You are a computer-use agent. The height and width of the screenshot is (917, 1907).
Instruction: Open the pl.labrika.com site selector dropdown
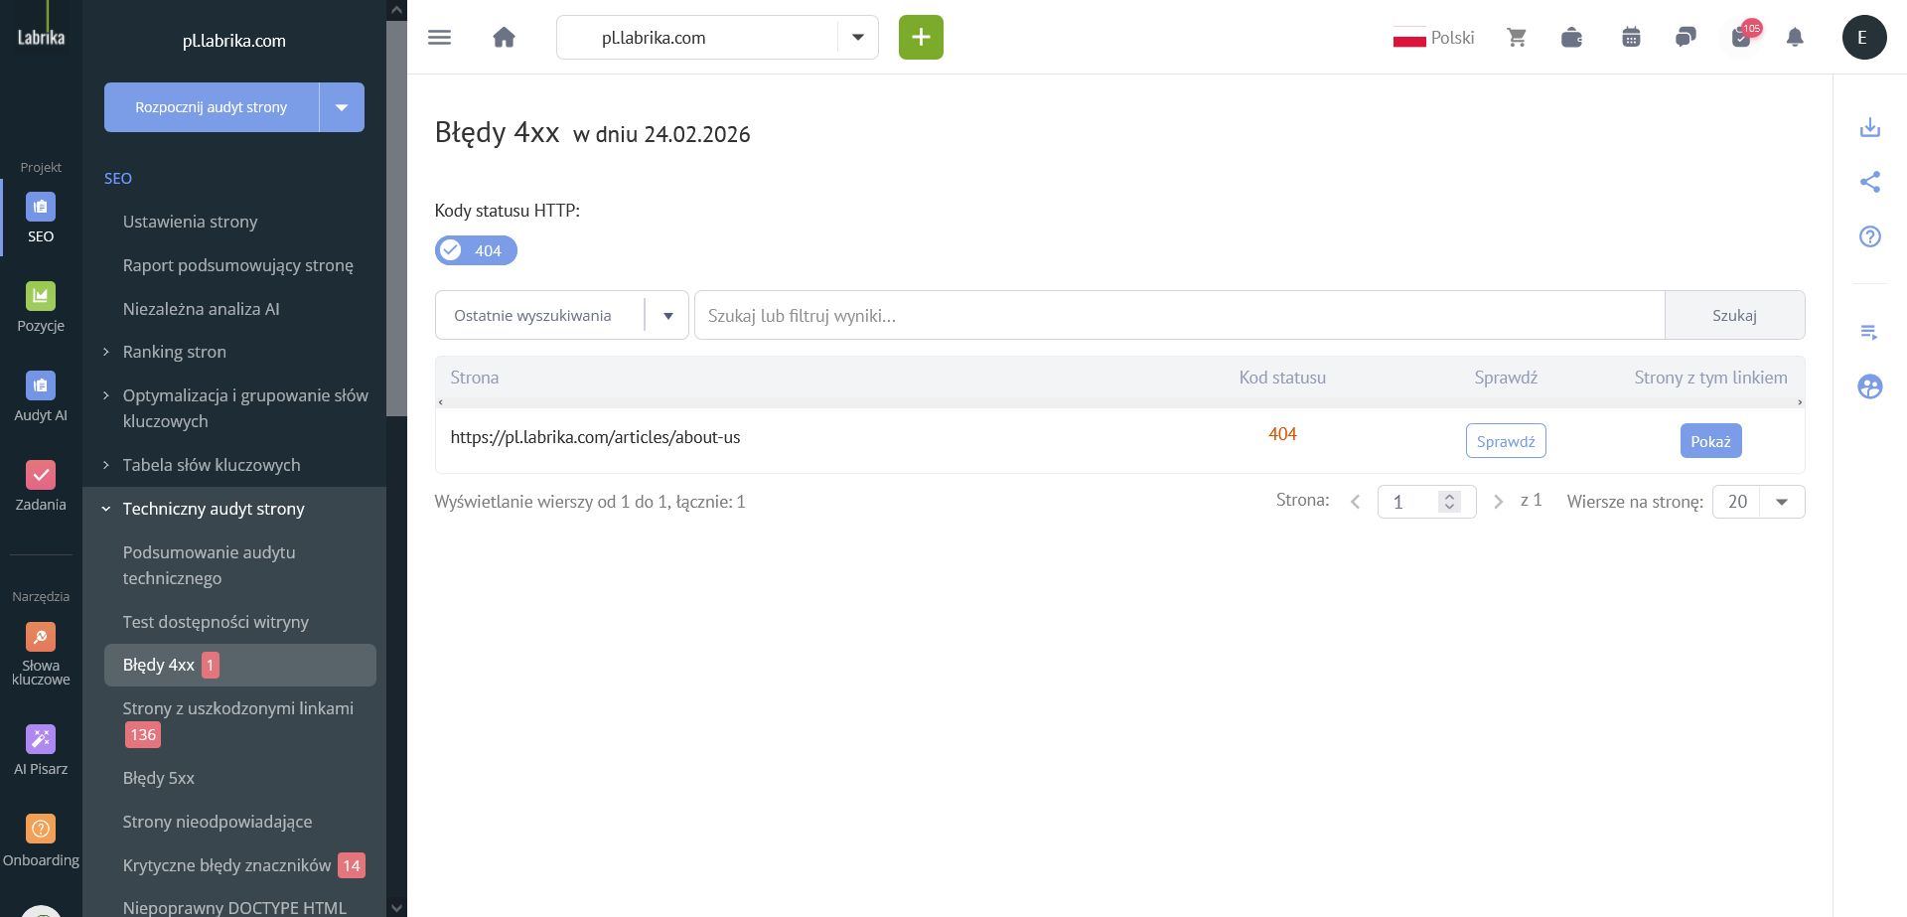(x=717, y=38)
